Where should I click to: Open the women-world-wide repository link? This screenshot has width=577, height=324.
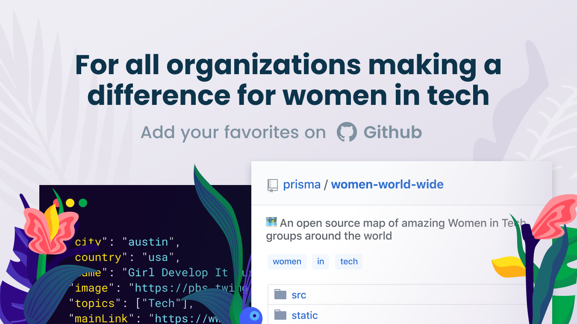coord(387,185)
